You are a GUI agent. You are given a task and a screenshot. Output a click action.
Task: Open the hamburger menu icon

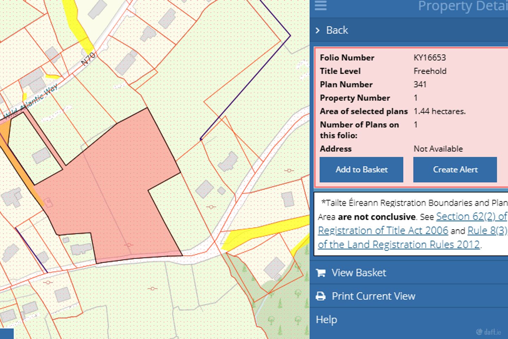pos(320,6)
